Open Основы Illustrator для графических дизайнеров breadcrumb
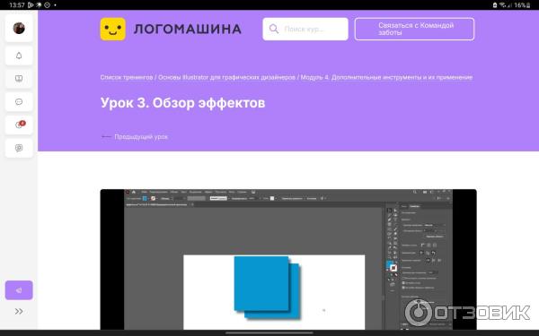Image resolution: width=539 pixels, height=336 pixels. coord(226,77)
